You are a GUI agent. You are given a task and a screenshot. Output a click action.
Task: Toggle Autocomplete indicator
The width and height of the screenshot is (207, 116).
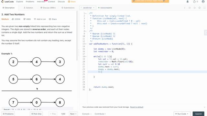click(x=105, y=8)
